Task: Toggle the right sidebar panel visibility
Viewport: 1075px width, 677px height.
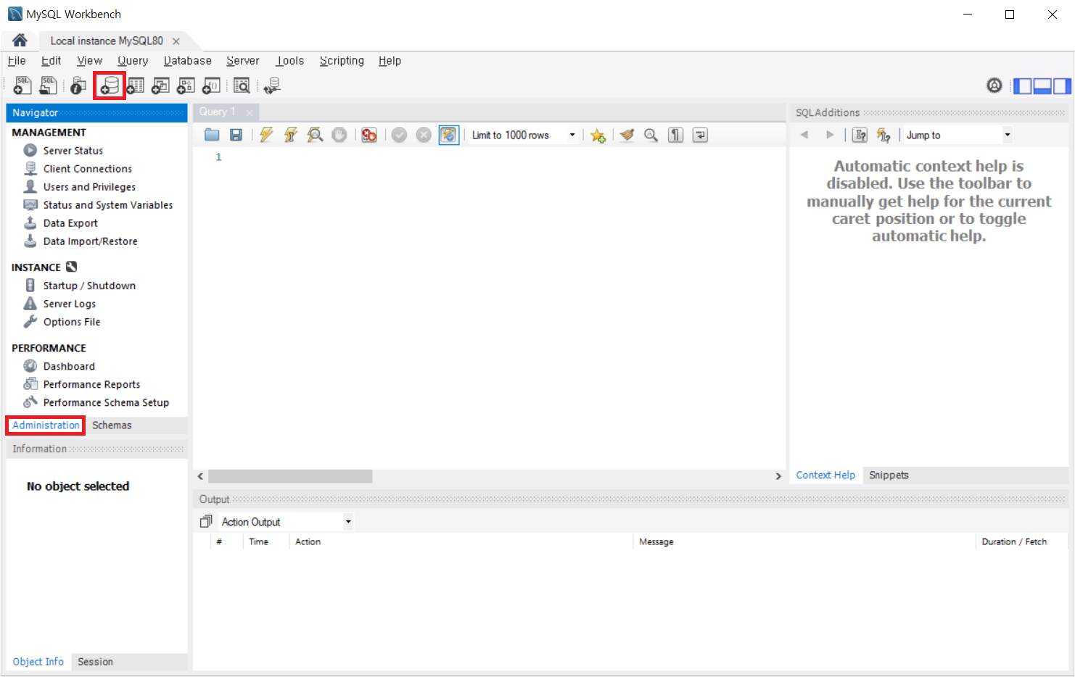Action: [x=1062, y=86]
